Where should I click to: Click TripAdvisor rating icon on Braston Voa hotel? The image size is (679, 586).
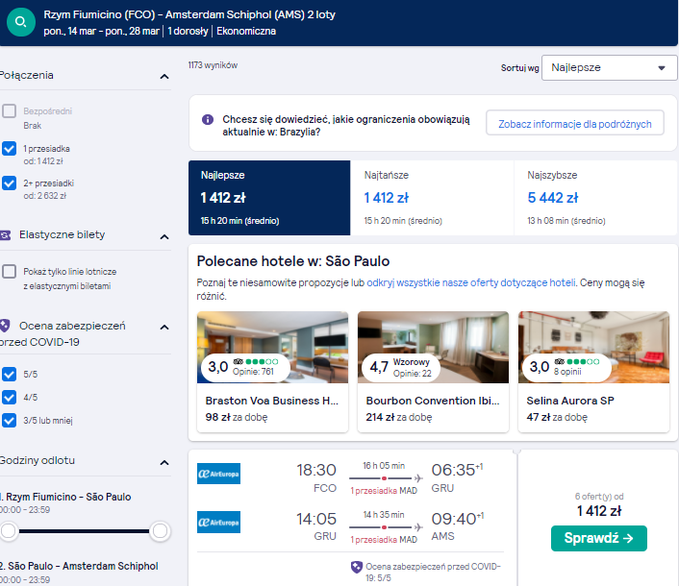coord(239,361)
